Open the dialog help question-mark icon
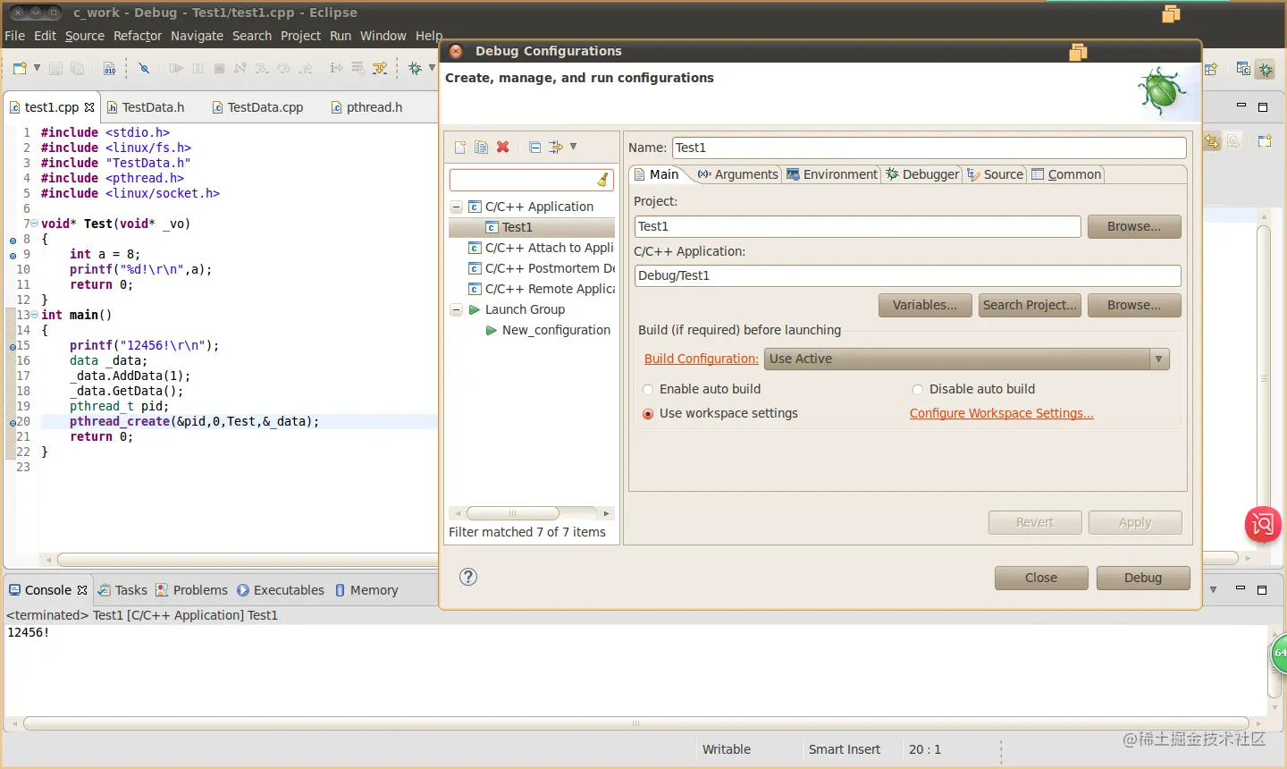1287x769 pixels. (468, 577)
